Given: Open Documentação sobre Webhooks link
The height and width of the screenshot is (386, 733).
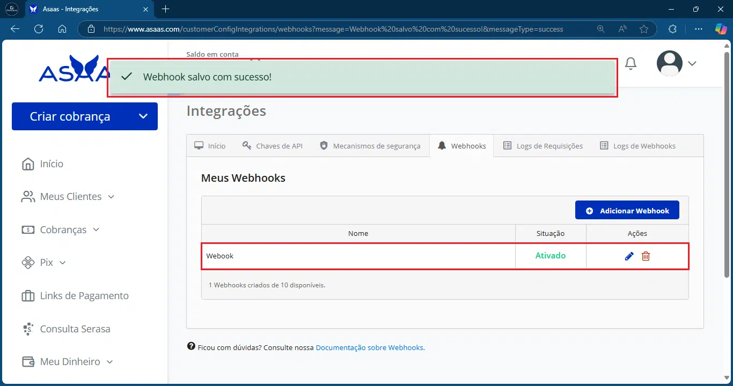Looking at the screenshot, I should coord(370,347).
